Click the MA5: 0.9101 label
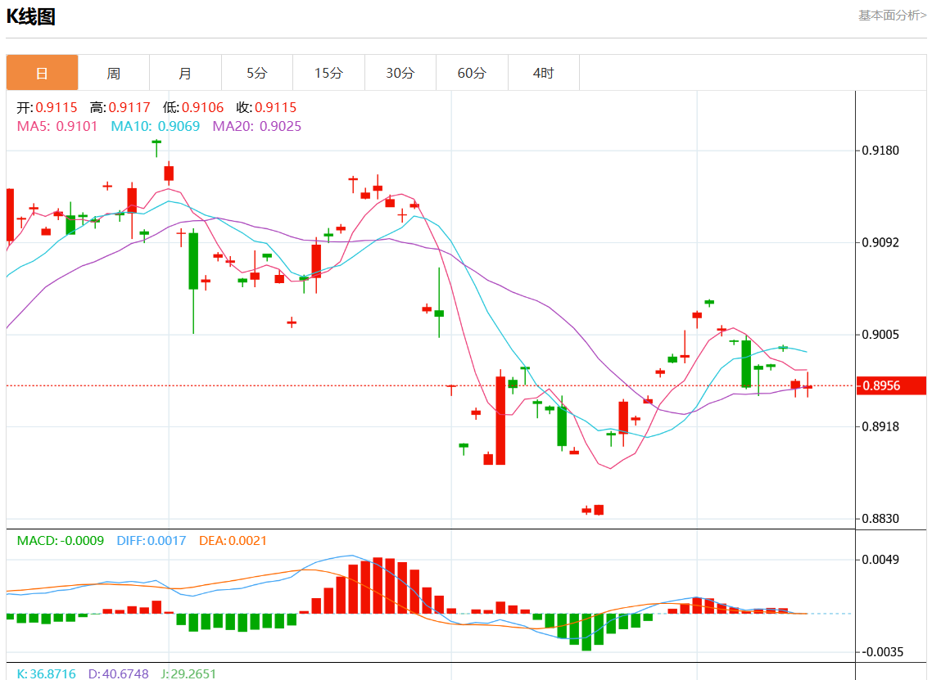Screen dimensions: 932x680 57,127
